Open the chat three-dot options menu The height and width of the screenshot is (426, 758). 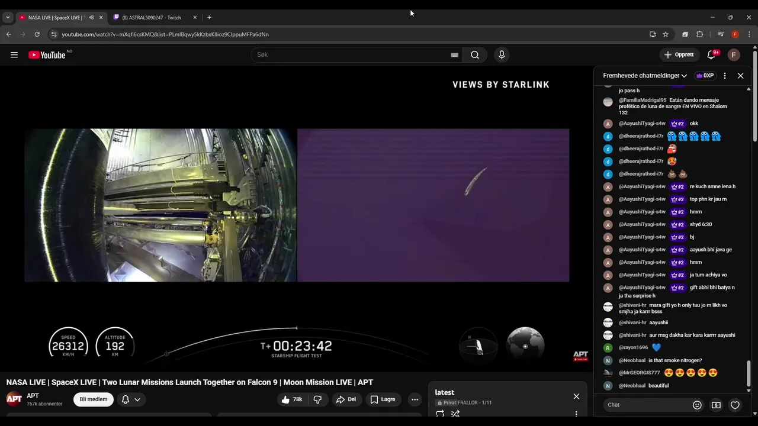coord(725,76)
